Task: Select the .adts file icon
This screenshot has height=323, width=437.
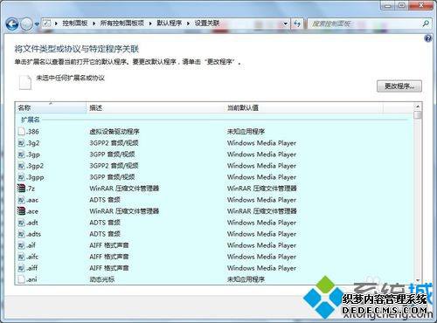Action: [x=21, y=234]
